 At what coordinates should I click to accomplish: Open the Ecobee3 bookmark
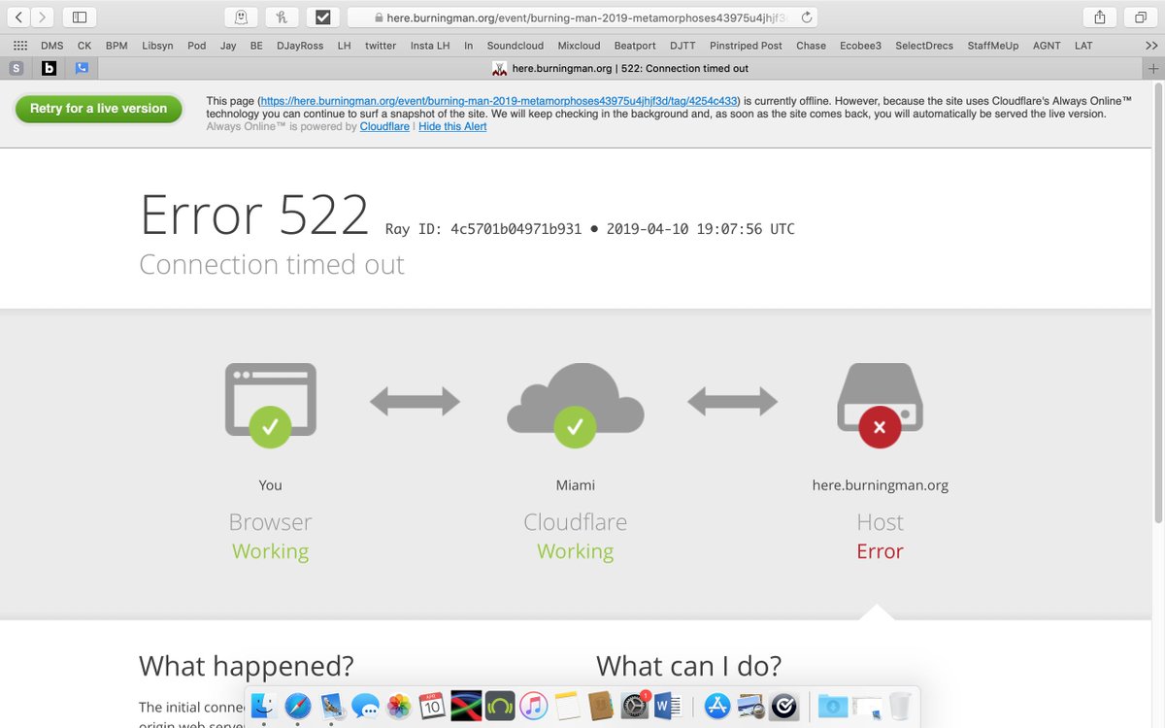(862, 46)
